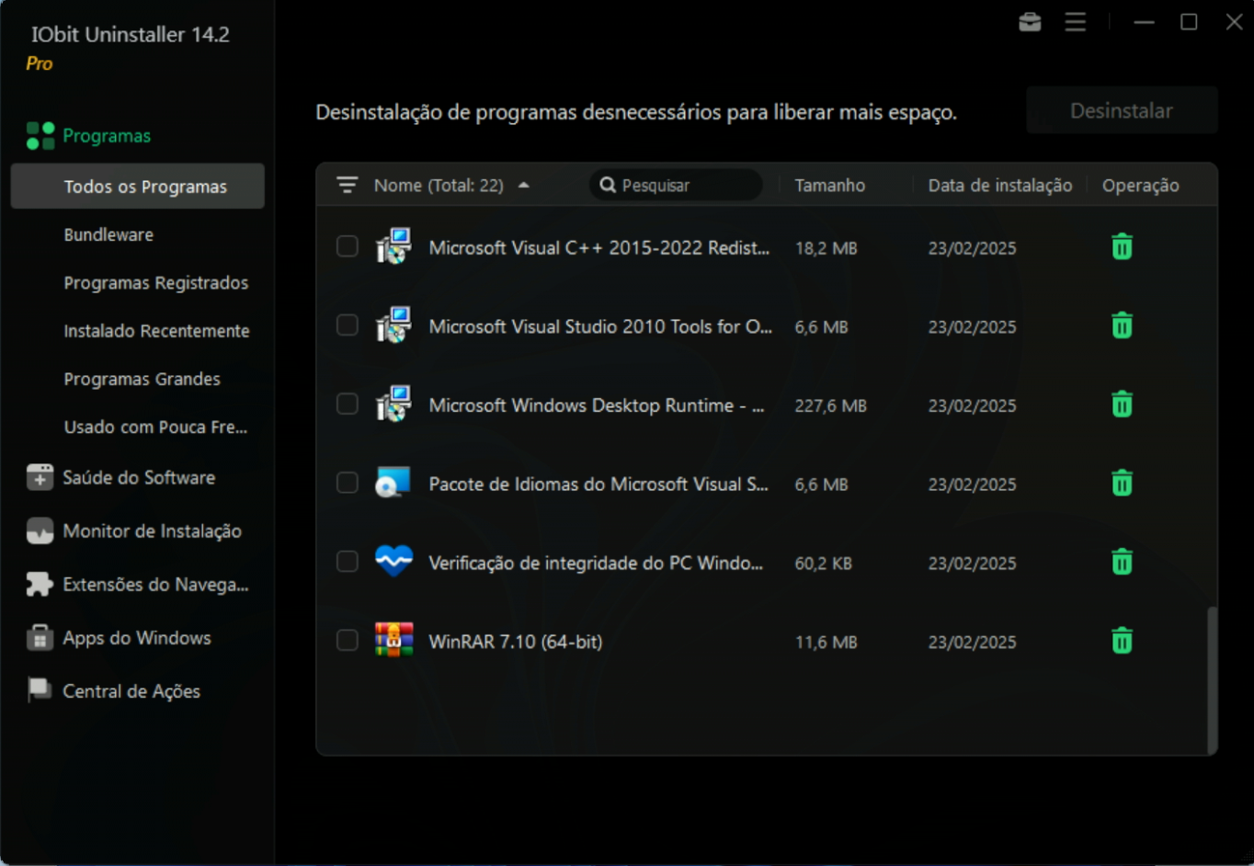Click trash icon for Windows Desktop Runtime
This screenshot has height=866, width=1254.
[1122, 405]
